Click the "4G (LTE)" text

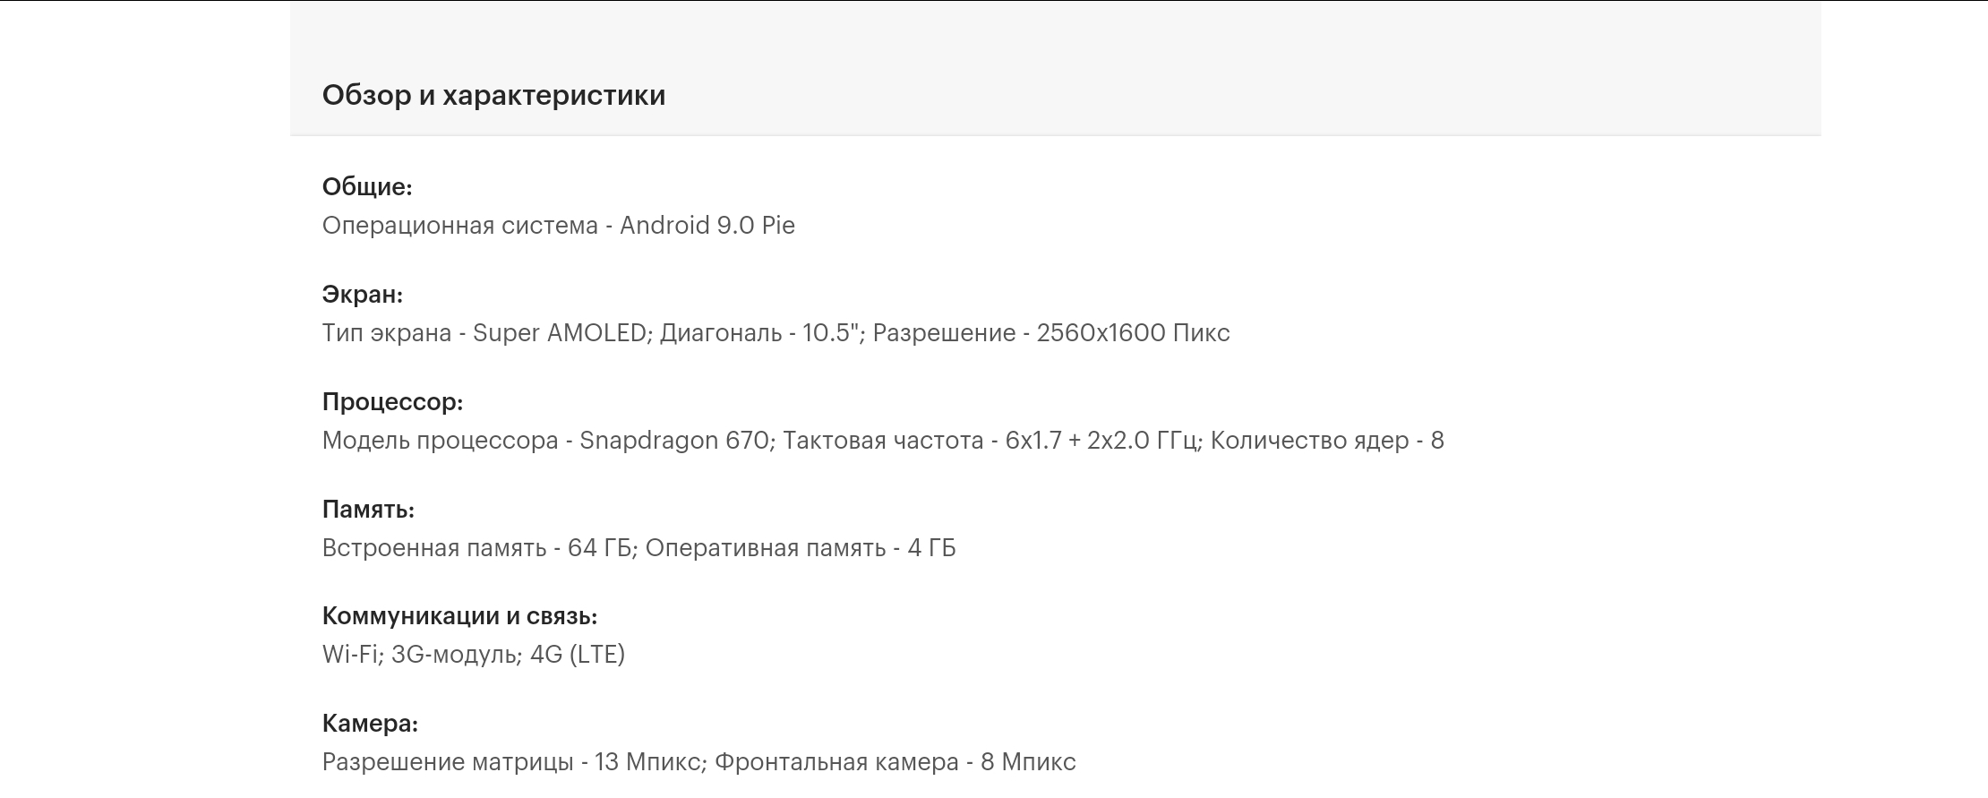pos(578,655)
